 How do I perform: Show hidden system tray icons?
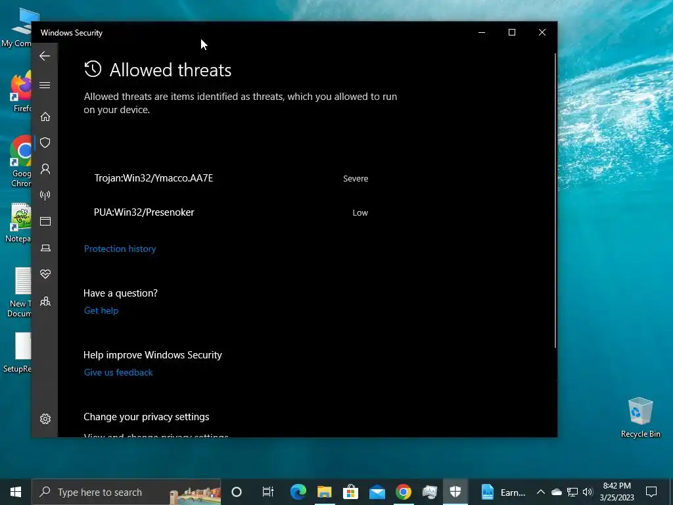[541, 492]
